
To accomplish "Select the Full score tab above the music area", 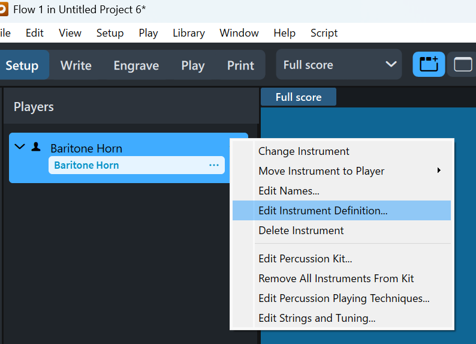I will click(x=299, y=97).
